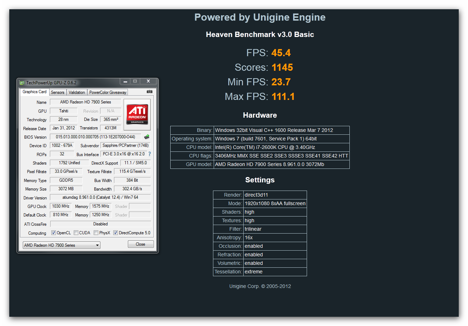Click the GPU model value in Hardware table
The width and height of the screenshot is (468, 326).
pyautogui.click(x=282, y=164)
